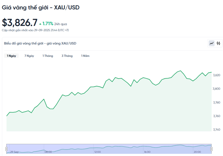Click the 20:00 marker in the navigator

197,152
